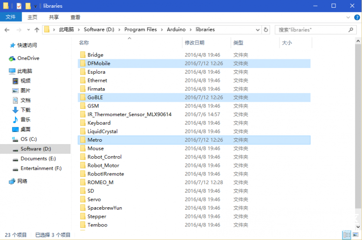Click the file list scroll down arrow

pyautogui.click(x=358, y=227)
